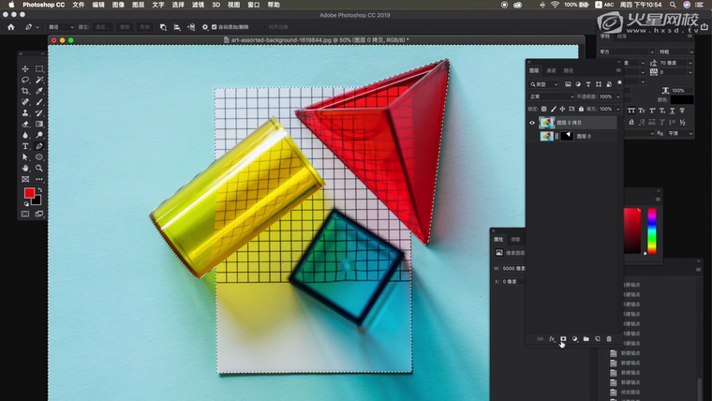Image resolution: width=712 pixels, height=401 pixels.
Task: Uncheck the 自动添加/删除 checkbox
Action: 215,27
